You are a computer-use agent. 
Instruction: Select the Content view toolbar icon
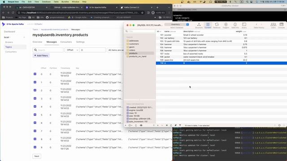click(x=208, y=25)
